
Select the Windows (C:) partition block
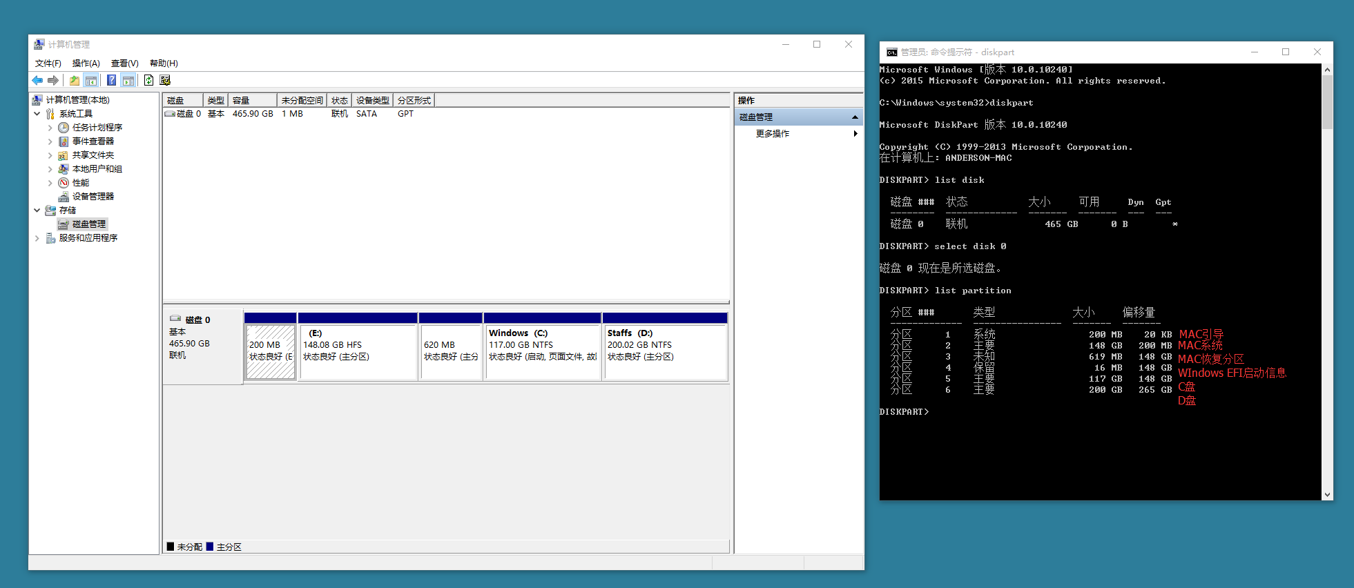(543, 352)
